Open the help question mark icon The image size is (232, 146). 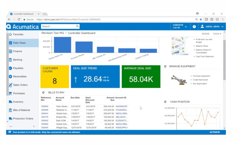coord(194,26)
